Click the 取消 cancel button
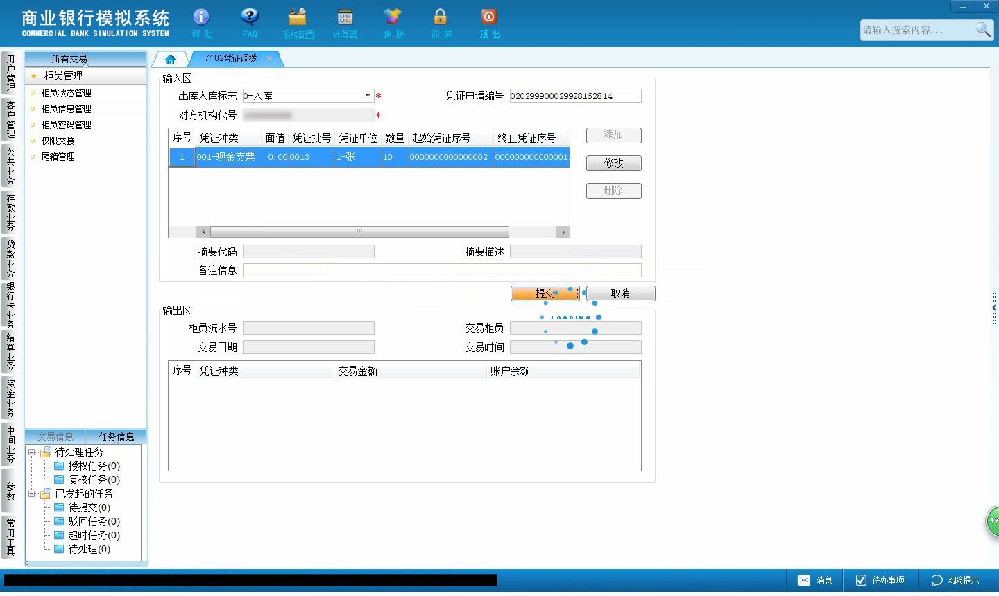Screen dimensions: 999x596 click(x=620, y=293)
